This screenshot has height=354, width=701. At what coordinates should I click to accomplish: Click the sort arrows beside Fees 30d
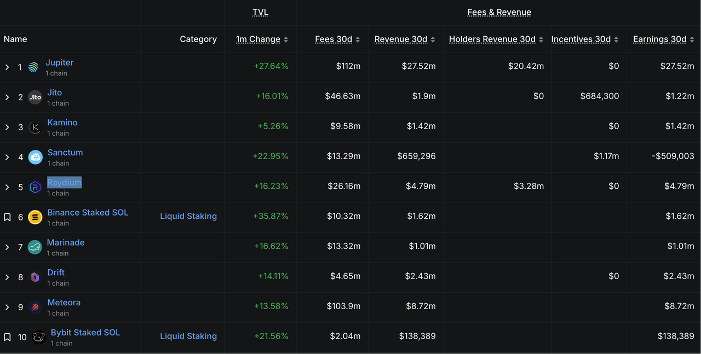[358, 39]
